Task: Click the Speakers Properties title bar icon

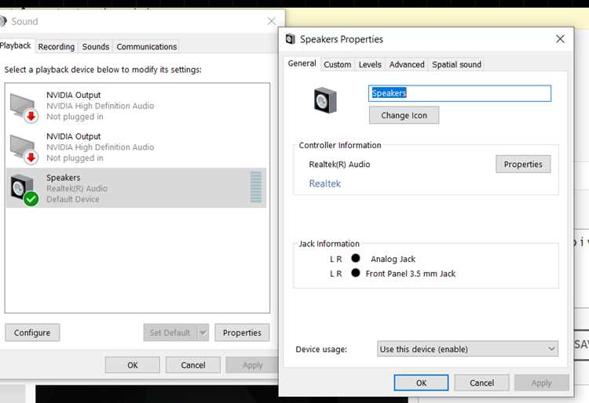Action: point(291,38)
